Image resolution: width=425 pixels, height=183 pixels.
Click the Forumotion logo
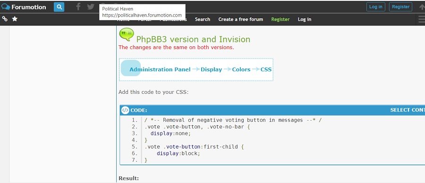(24, 7)
